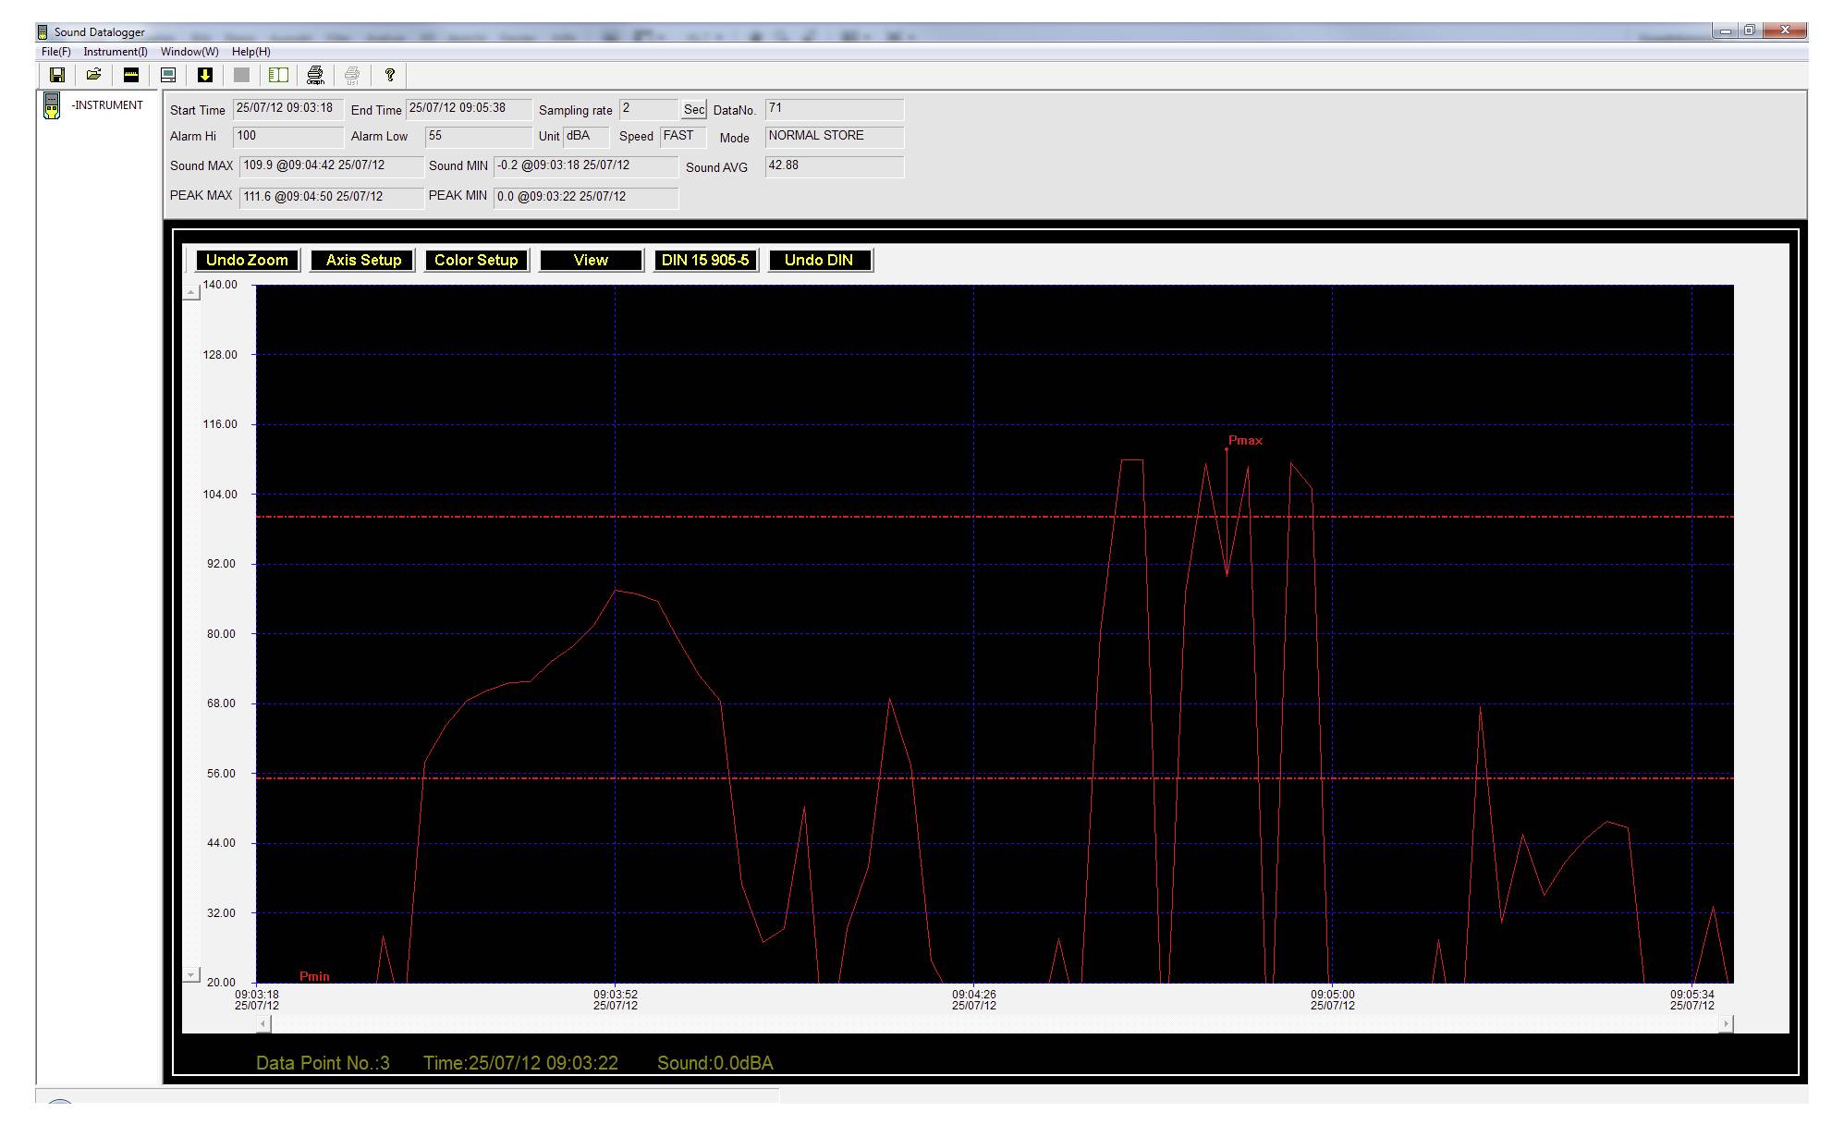1844x1125 pixels.
Task: Click the Pmax marker on the graph
Action: [1245, 441]
